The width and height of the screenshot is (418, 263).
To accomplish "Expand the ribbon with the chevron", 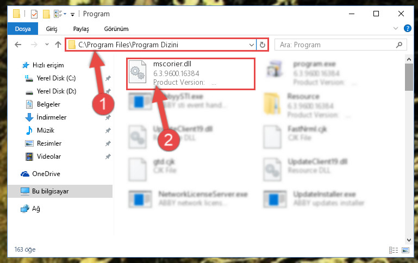I will [x=395, y=28].
